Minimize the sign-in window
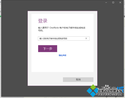 click(106, 2)
